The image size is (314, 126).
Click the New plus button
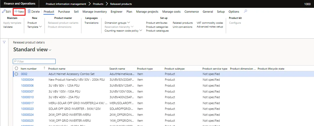coord(19,12)
